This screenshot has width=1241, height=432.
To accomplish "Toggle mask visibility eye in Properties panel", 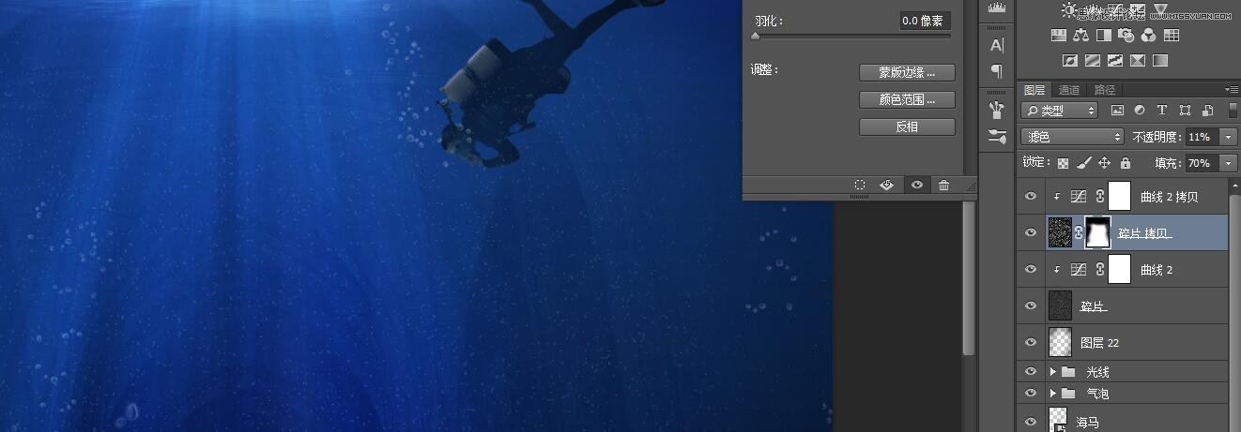I will 916,186.
